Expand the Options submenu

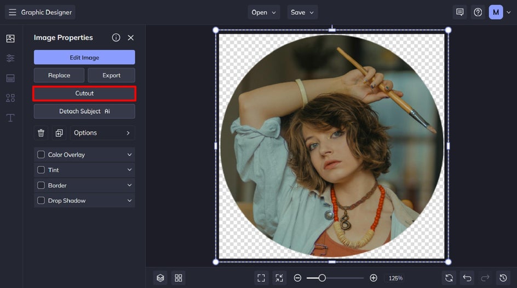102,133
